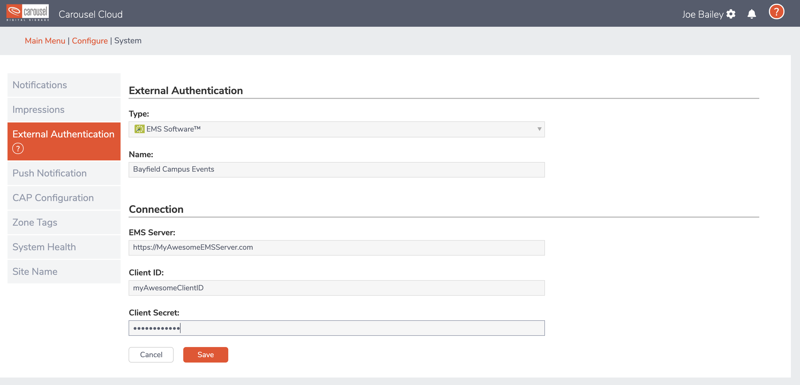Click the help icon under External Authentication tab
800x385 pixels.
18,149
